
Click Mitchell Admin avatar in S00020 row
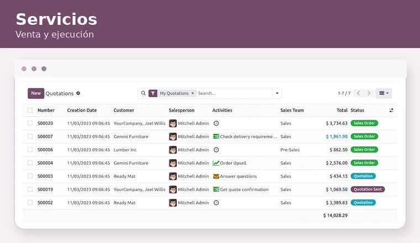tap(173, 123)
